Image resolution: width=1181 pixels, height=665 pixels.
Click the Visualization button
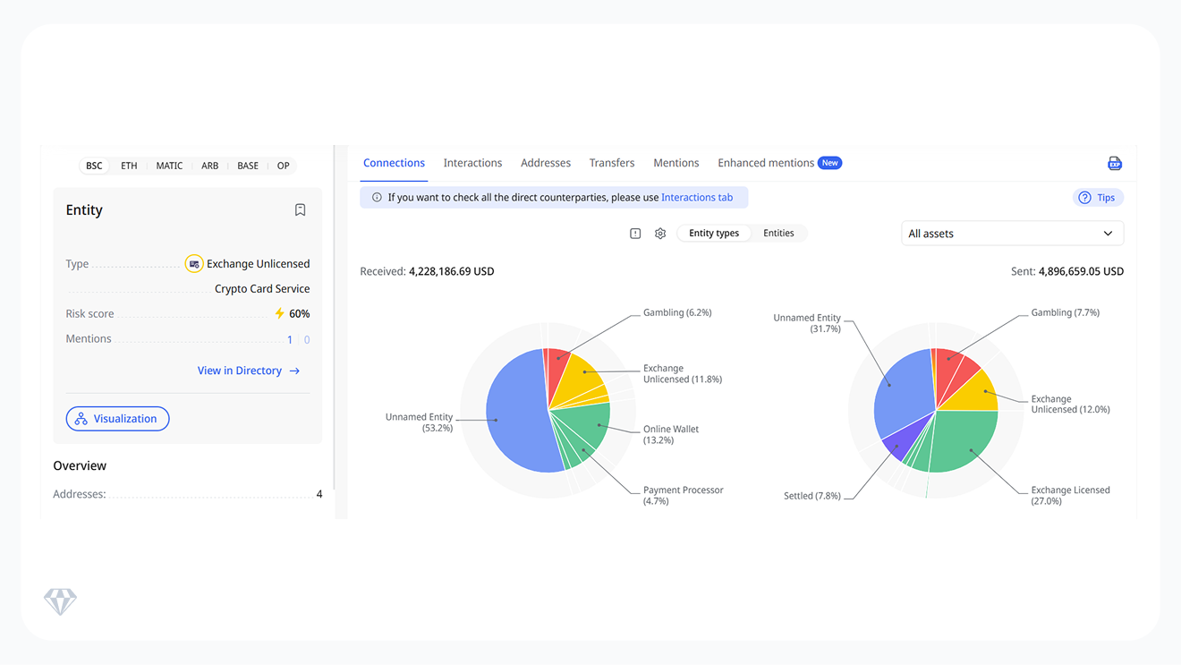(117, 419)
